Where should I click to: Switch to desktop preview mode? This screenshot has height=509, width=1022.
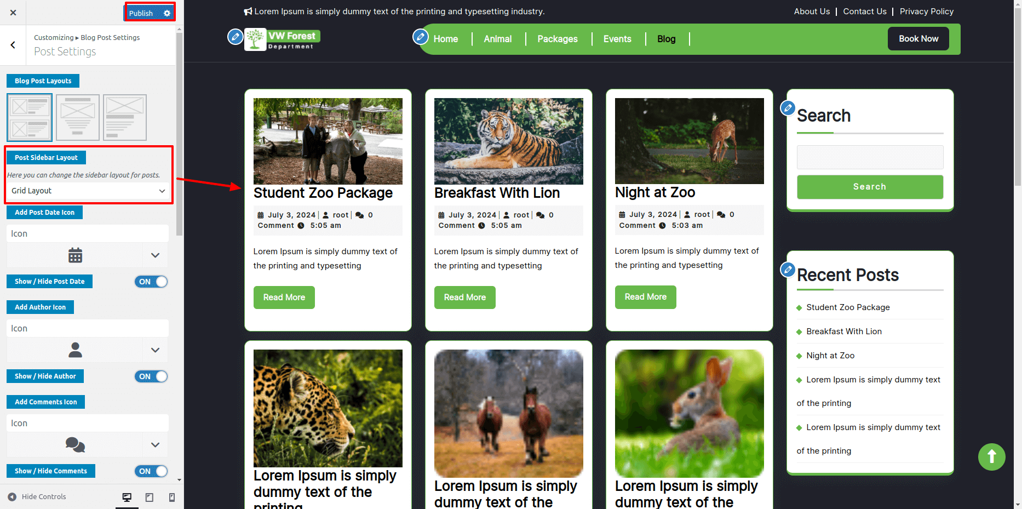(127, 497)
